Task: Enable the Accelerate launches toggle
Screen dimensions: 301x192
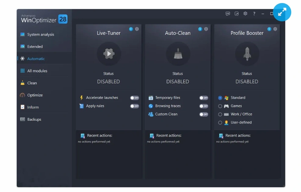Action: pyautogui.click(x=134, y=98)
